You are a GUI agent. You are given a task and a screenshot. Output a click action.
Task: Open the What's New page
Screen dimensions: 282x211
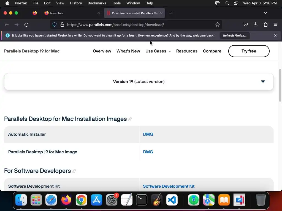click(128, 51)
